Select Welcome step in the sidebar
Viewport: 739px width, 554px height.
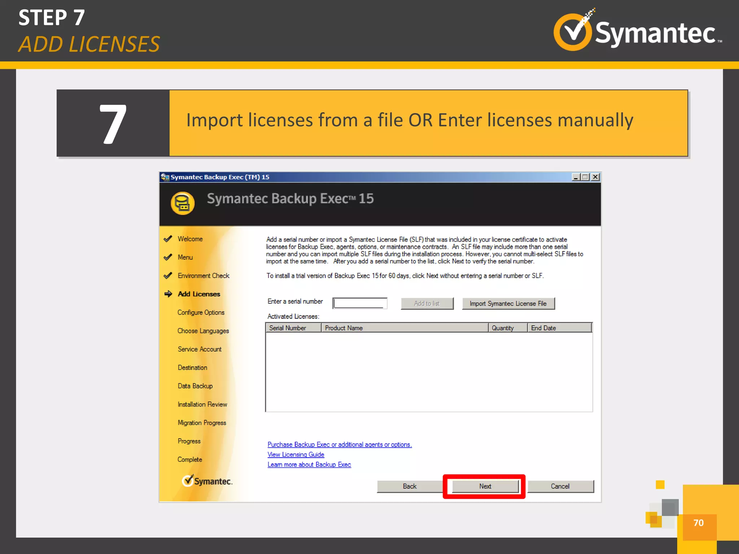point(190,239)
